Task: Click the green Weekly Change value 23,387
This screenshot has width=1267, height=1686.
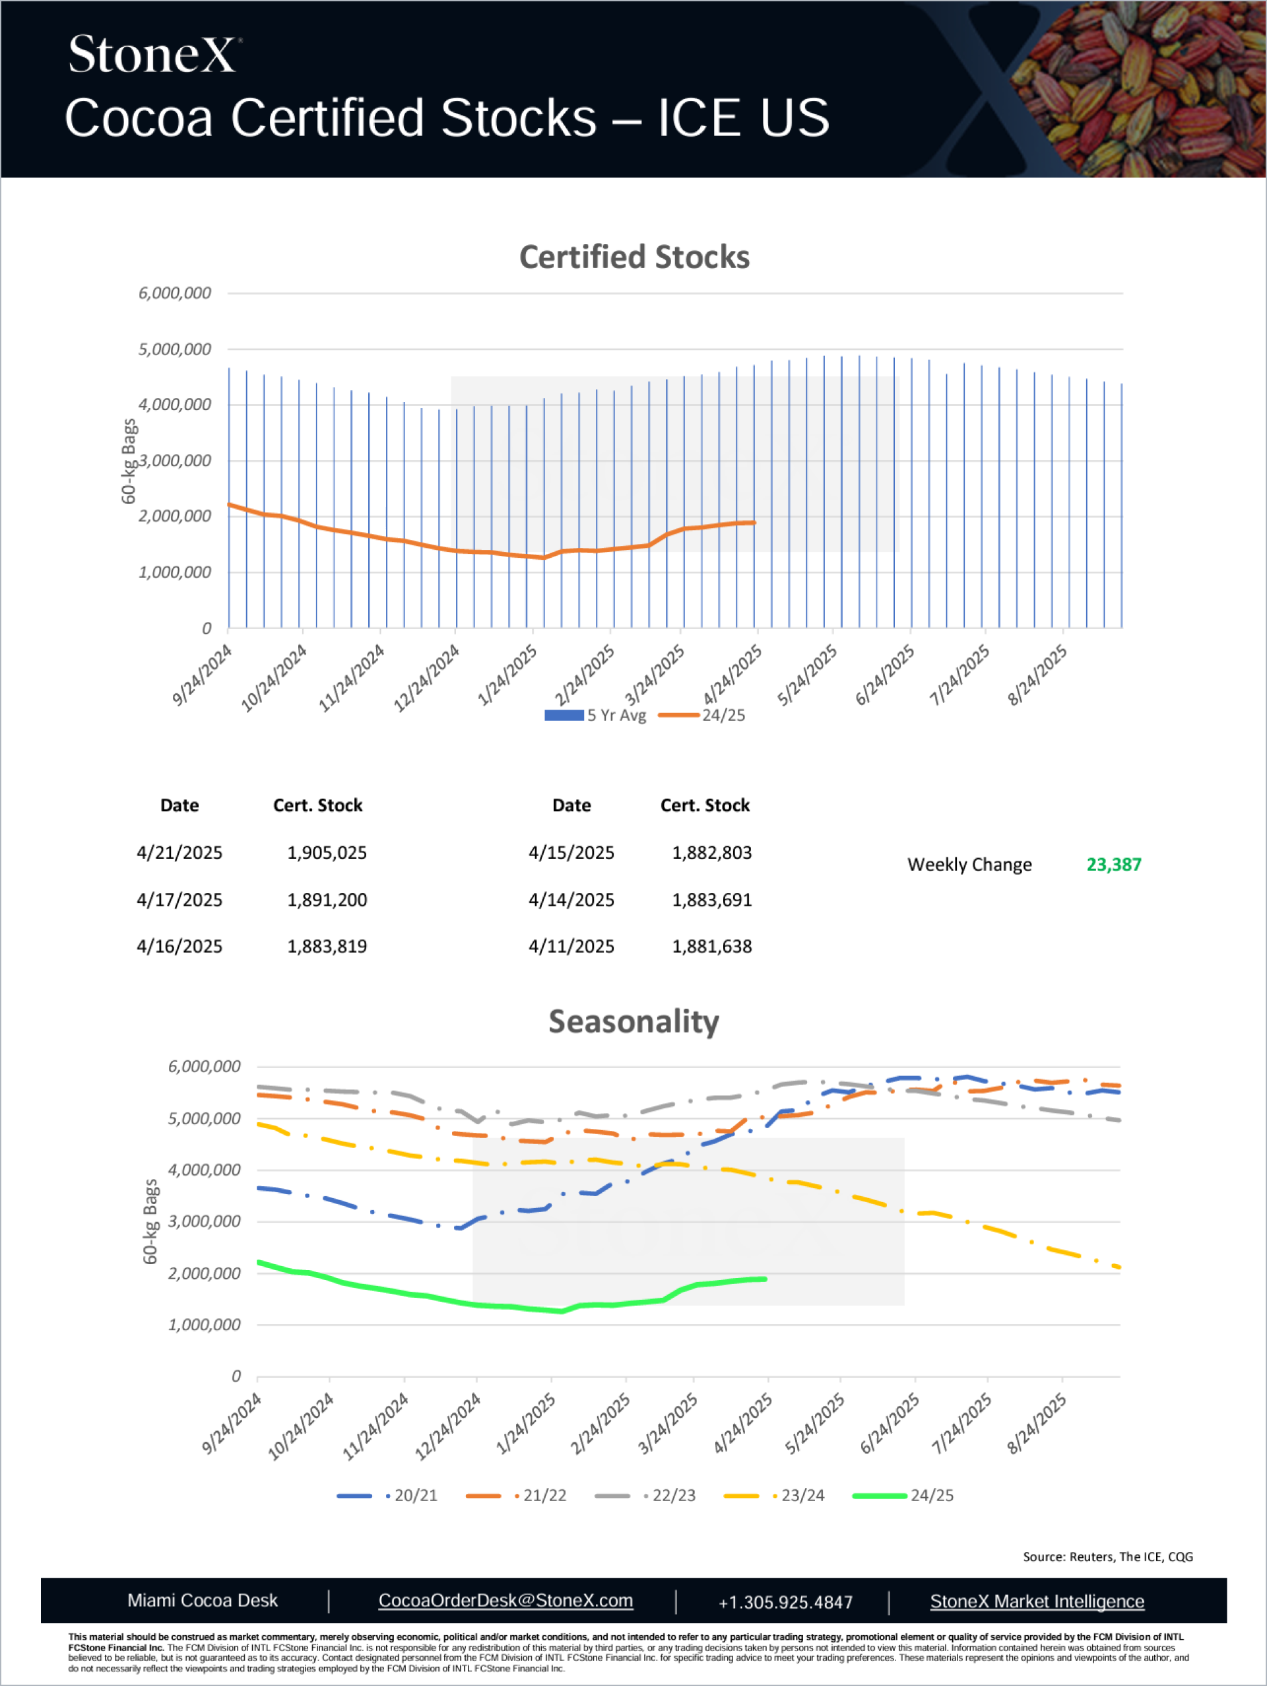Action: click(1113, 864)
